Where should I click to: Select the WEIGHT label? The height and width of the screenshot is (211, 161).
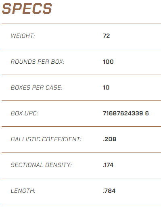pos(23,36)
